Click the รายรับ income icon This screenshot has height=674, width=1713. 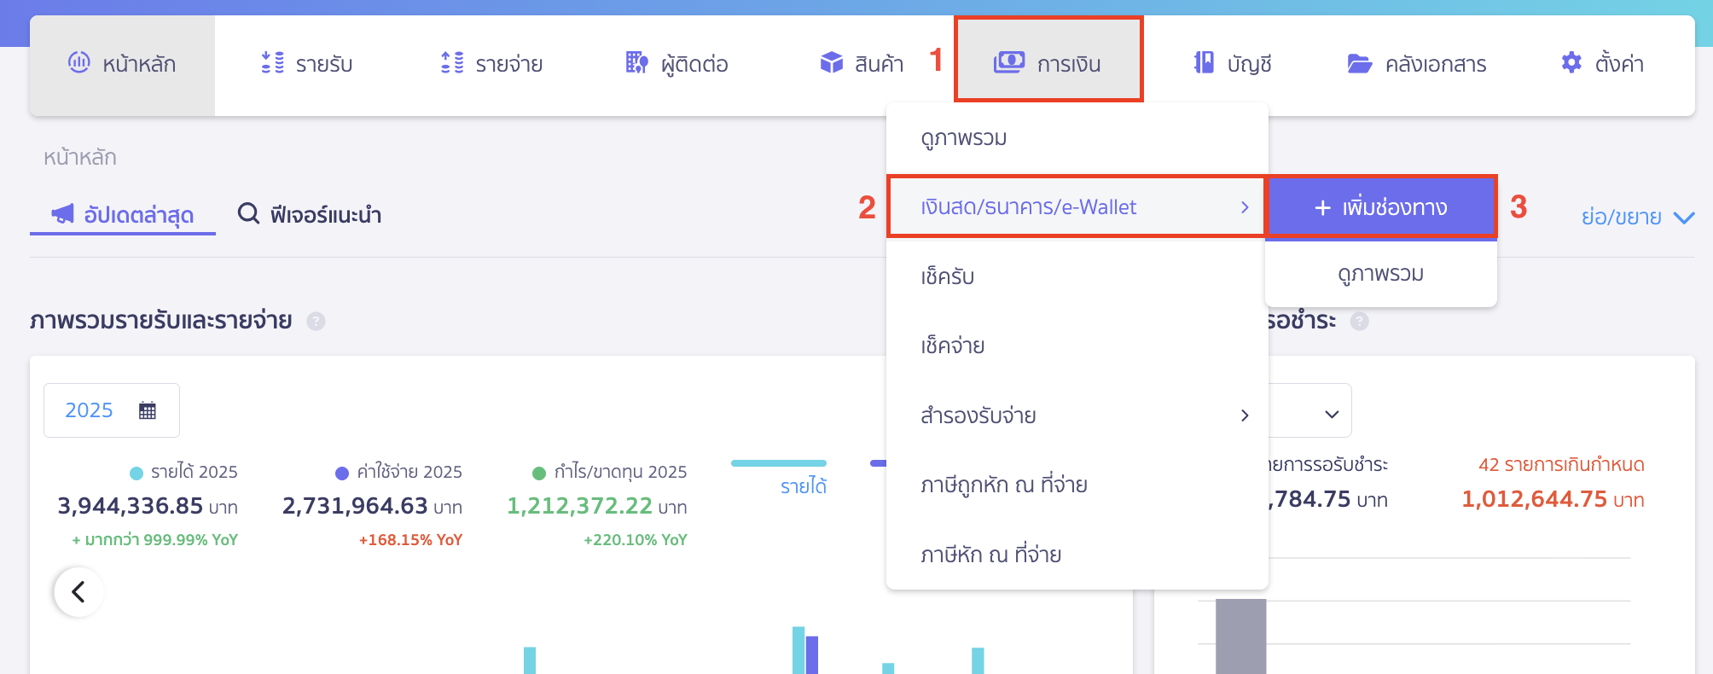(272, 62)
